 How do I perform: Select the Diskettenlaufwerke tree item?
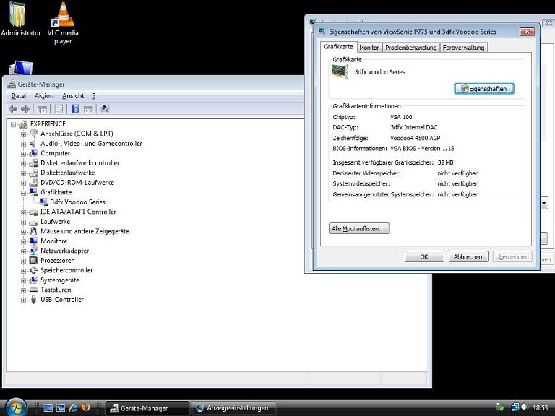[68, 173]
